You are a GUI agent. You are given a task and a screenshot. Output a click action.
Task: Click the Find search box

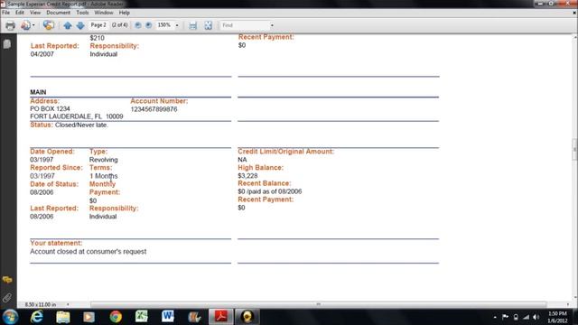tap(245, 25)
